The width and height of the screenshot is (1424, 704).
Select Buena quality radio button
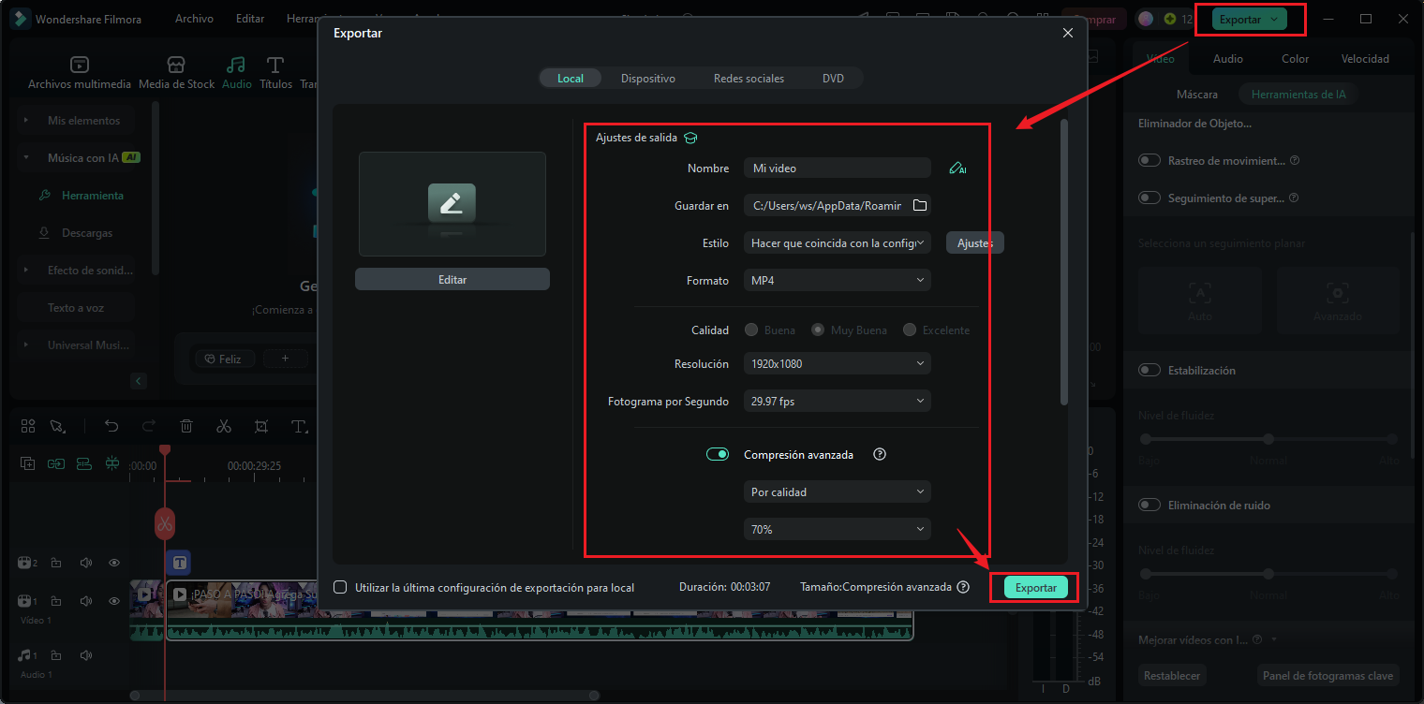(751, 330)
